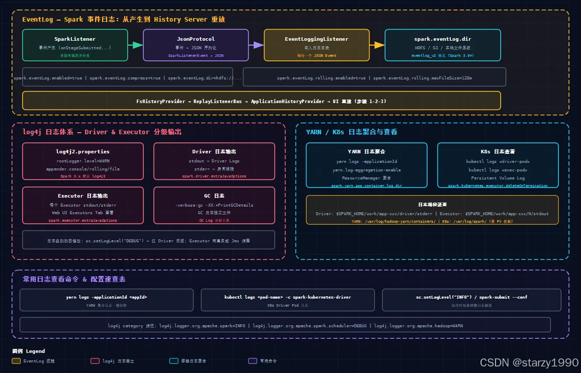
Task: Select the card titled spark.eventLog.dir
Action: tap(443, 45)
